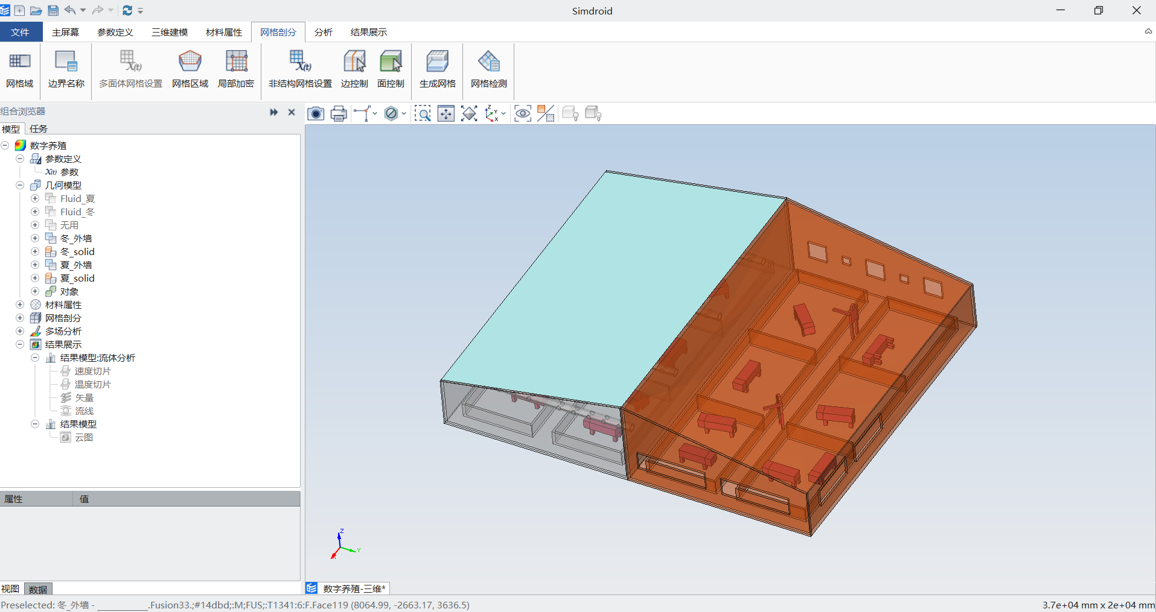The image size is (1156, 612).
Task: Click the save icon in title bar
Action: [53, 10]
